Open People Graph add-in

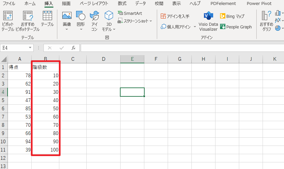coord(236,27)
